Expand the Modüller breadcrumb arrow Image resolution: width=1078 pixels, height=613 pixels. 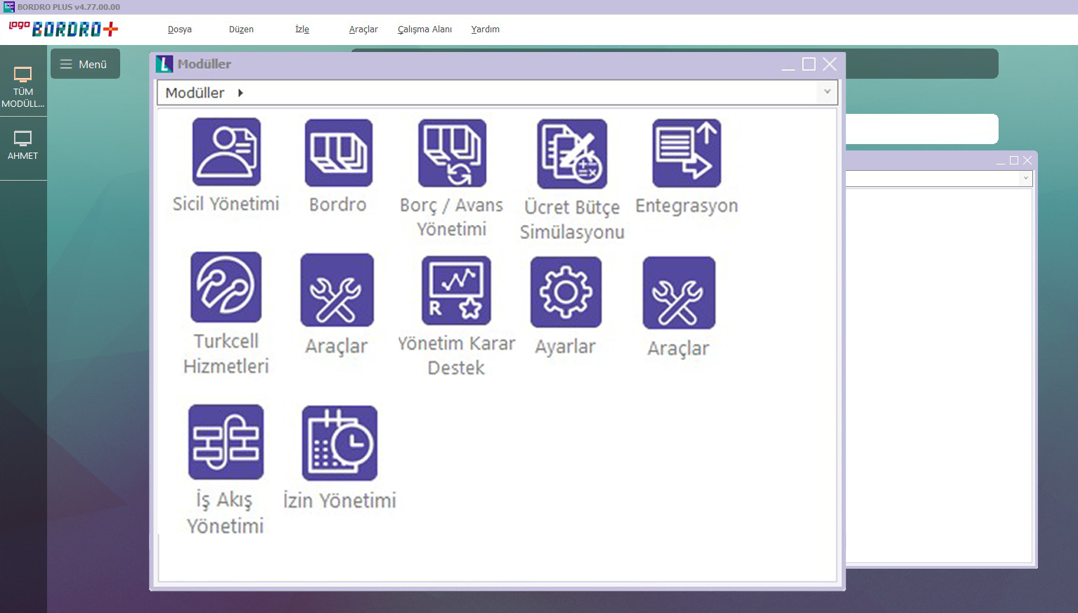point(240,93)
